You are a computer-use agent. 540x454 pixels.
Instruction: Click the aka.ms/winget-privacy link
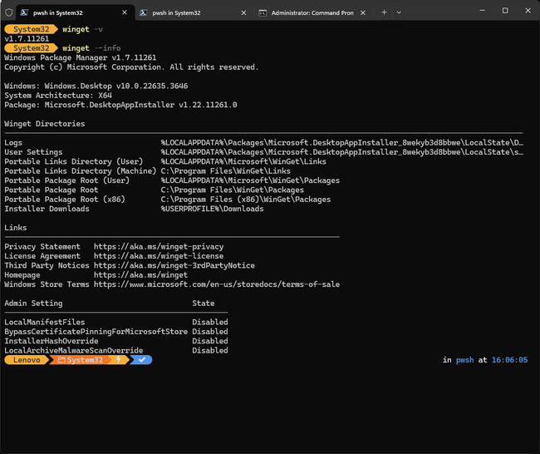[x=158, y=247]
